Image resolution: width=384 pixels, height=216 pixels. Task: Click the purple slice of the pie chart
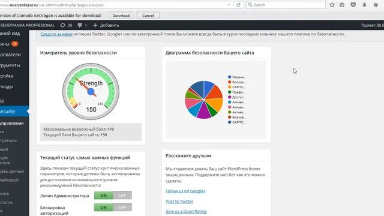[x=204, y=112]
